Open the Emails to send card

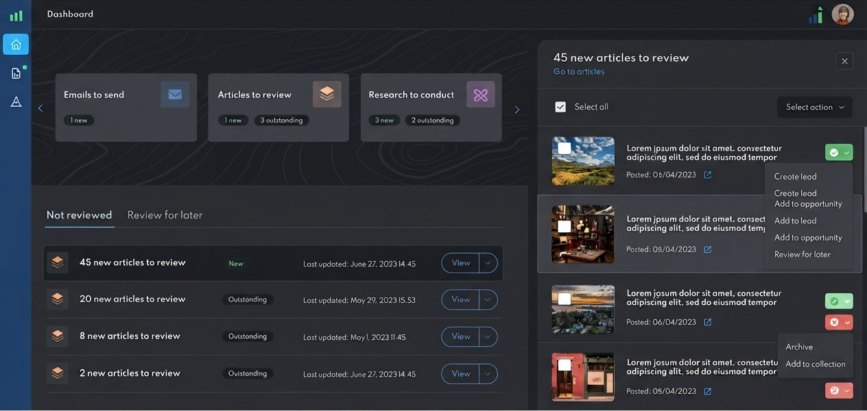pos(126,108)
